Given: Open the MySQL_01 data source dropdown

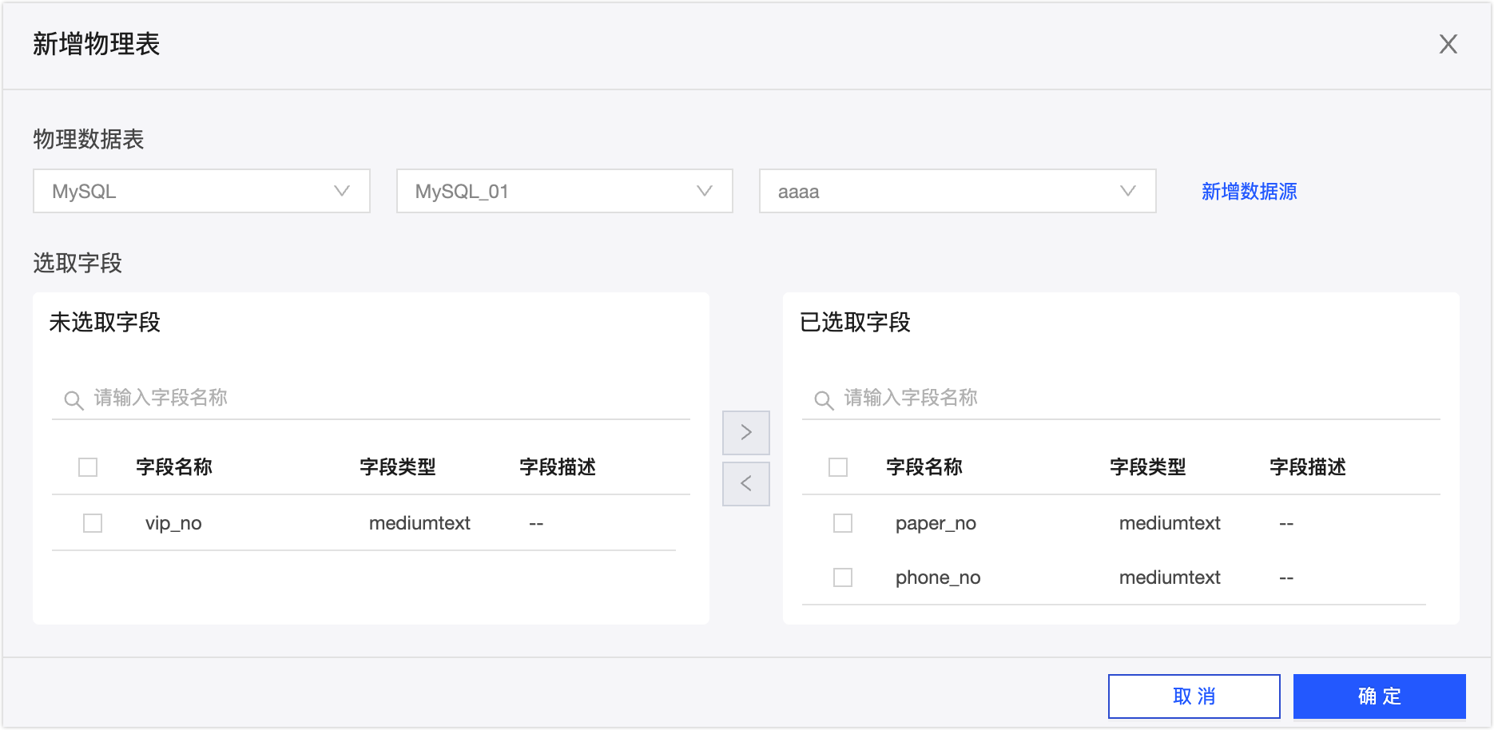Looking at the screenshot, I should click(564, 191).
